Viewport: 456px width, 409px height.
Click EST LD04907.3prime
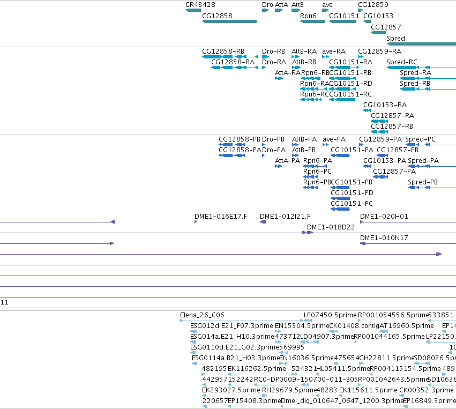pyautogui.click(x=310, y=342)
